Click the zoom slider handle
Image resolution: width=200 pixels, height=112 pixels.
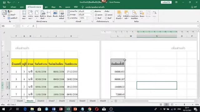[x=184, y=105]
